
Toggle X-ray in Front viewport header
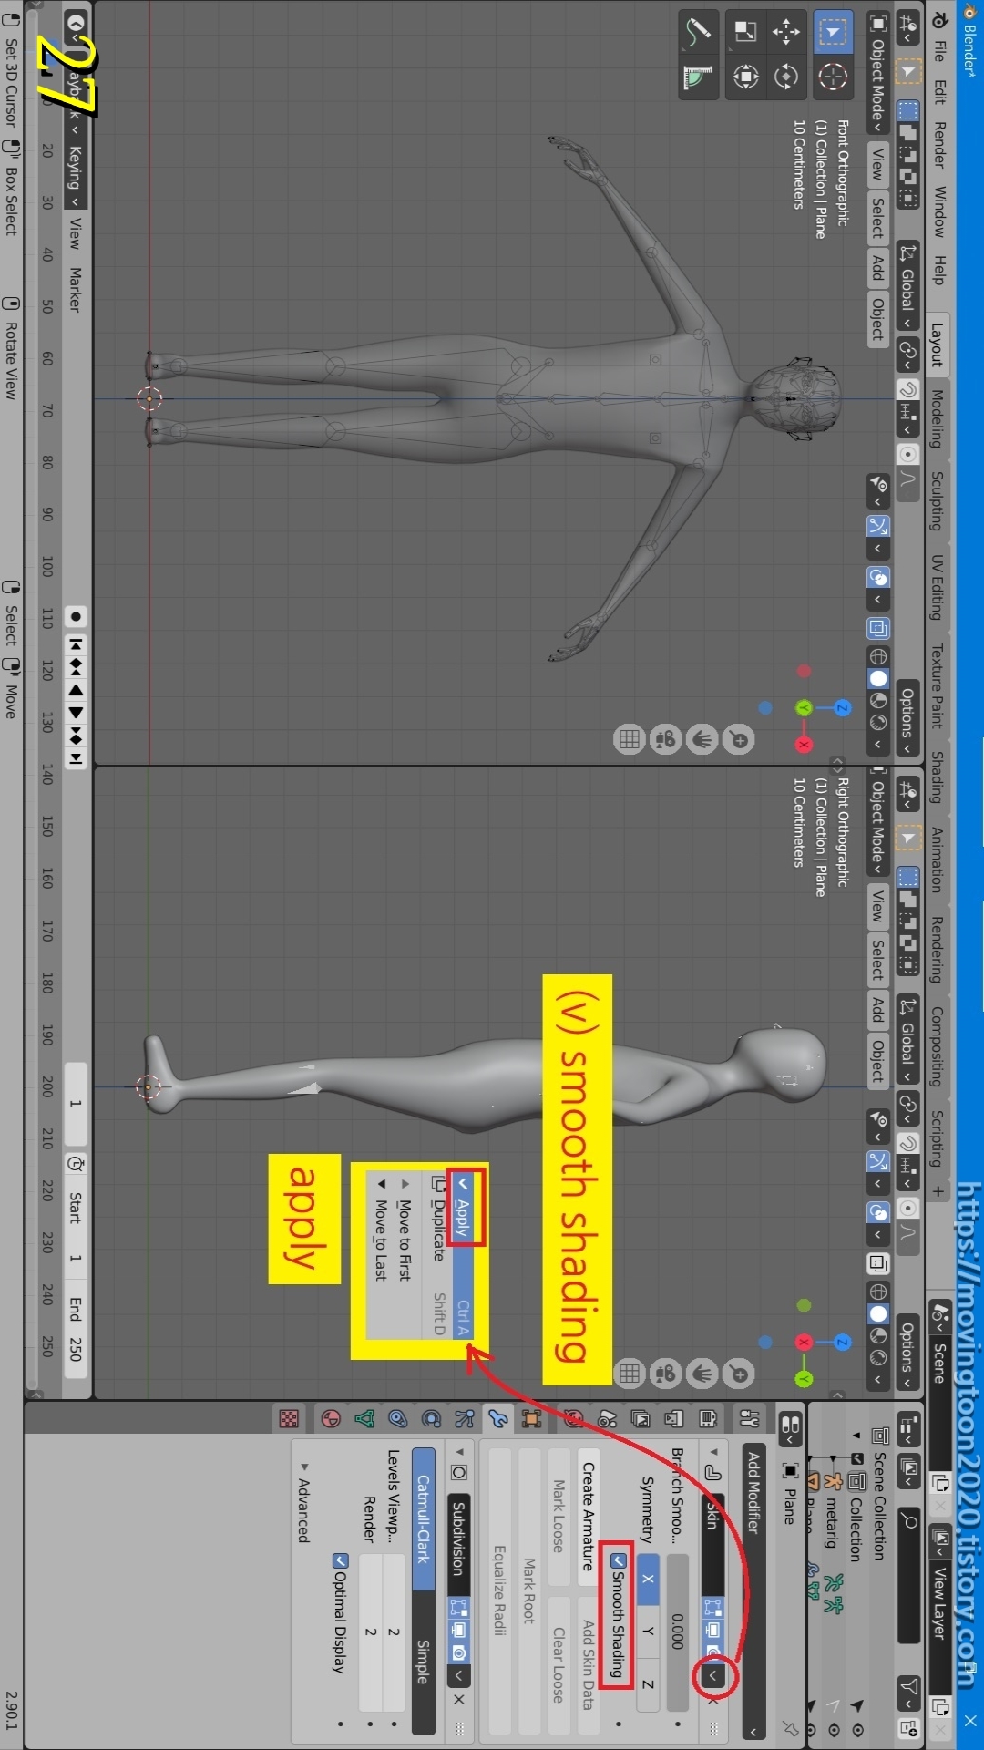[x=878, y=627]
